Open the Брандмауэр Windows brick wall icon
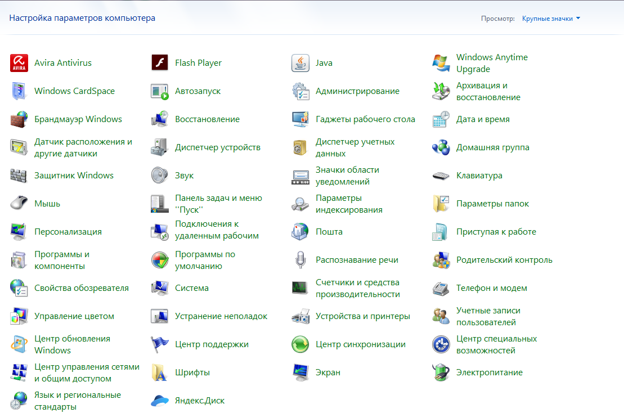 [x=19, y=119]
